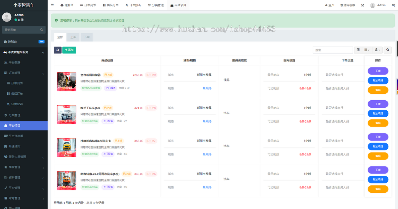
Task: Toggle the card view icon in table toolbar
Action: click(x=358, y=50)
